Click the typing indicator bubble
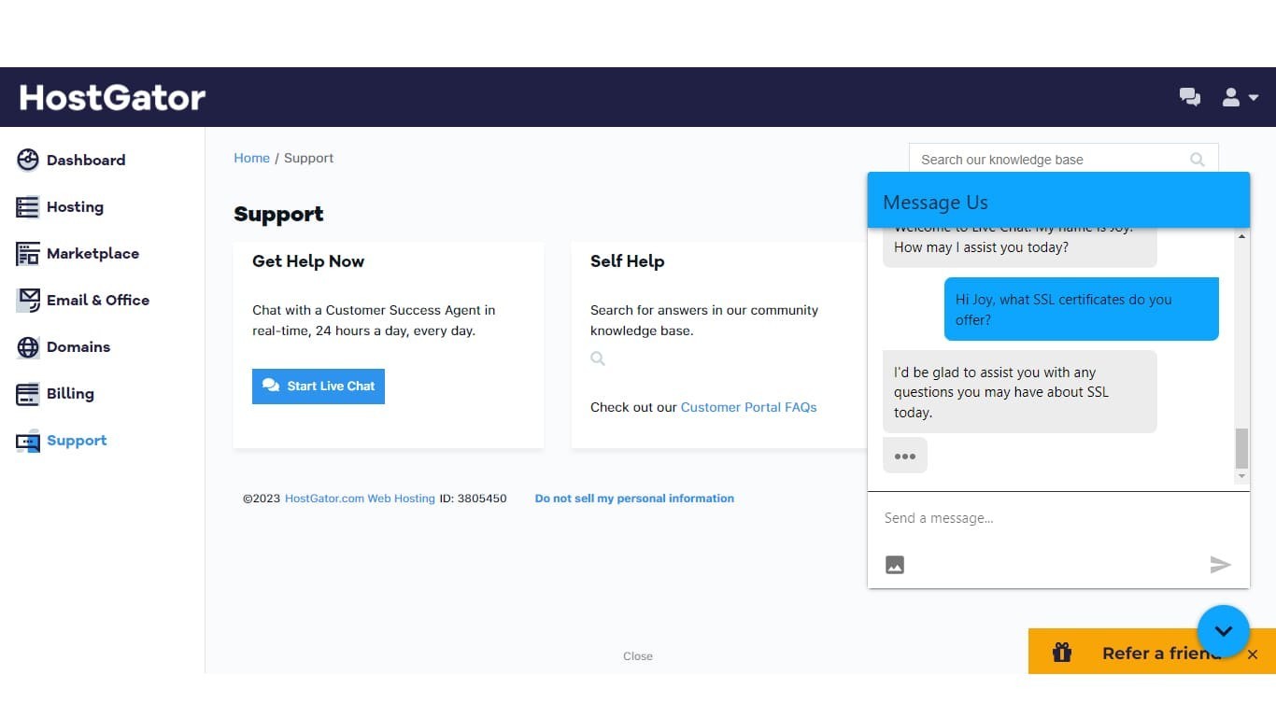Screen dimensions: 1276x717 click(904, 456)
